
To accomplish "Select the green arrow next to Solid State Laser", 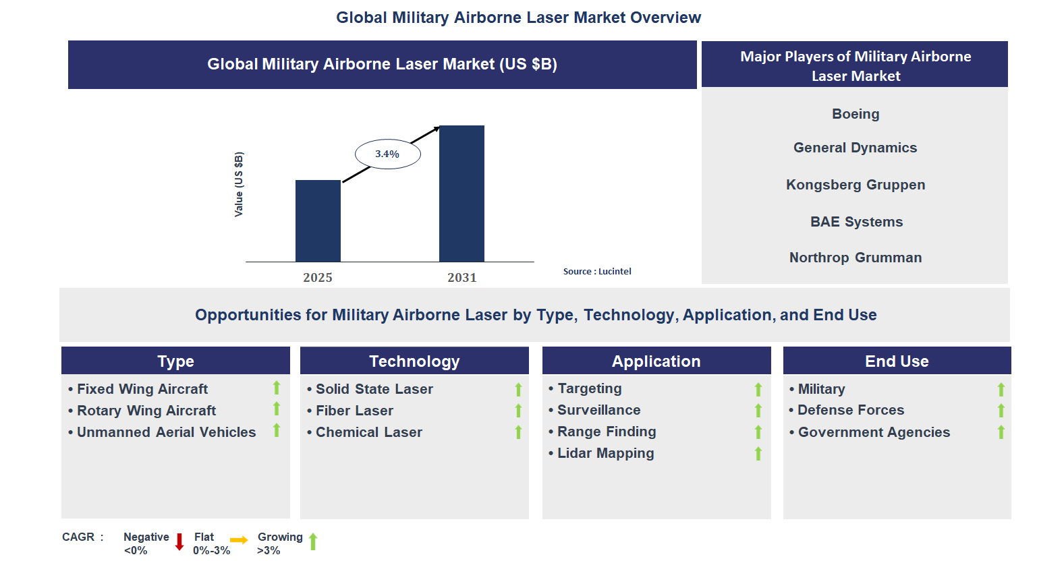I will 517,389.
